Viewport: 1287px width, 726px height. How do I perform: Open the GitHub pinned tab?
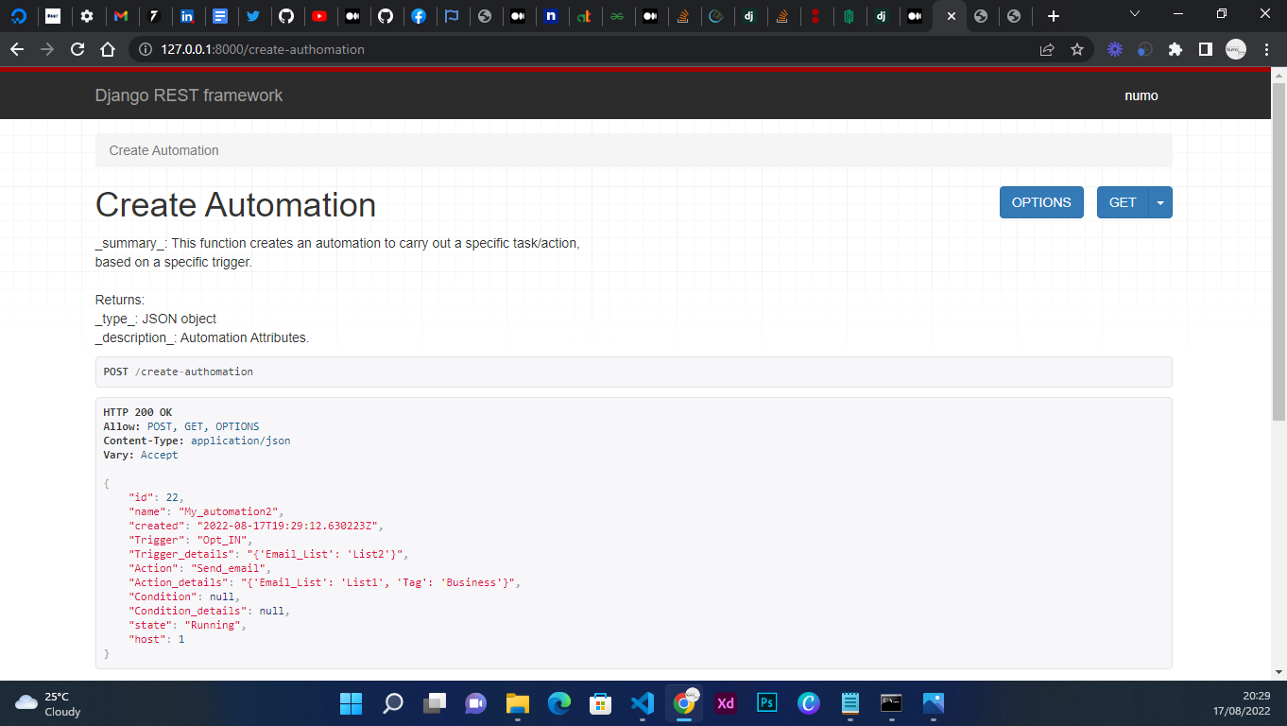287,15
